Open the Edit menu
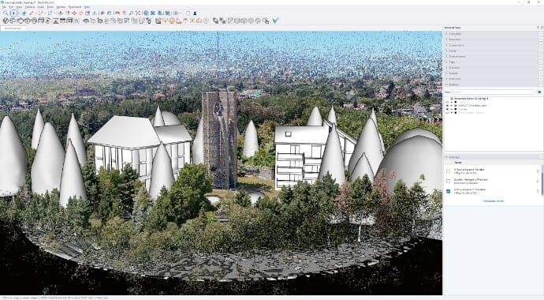The width and height of the screenshot is (544, 300). (x=11, y=7)
